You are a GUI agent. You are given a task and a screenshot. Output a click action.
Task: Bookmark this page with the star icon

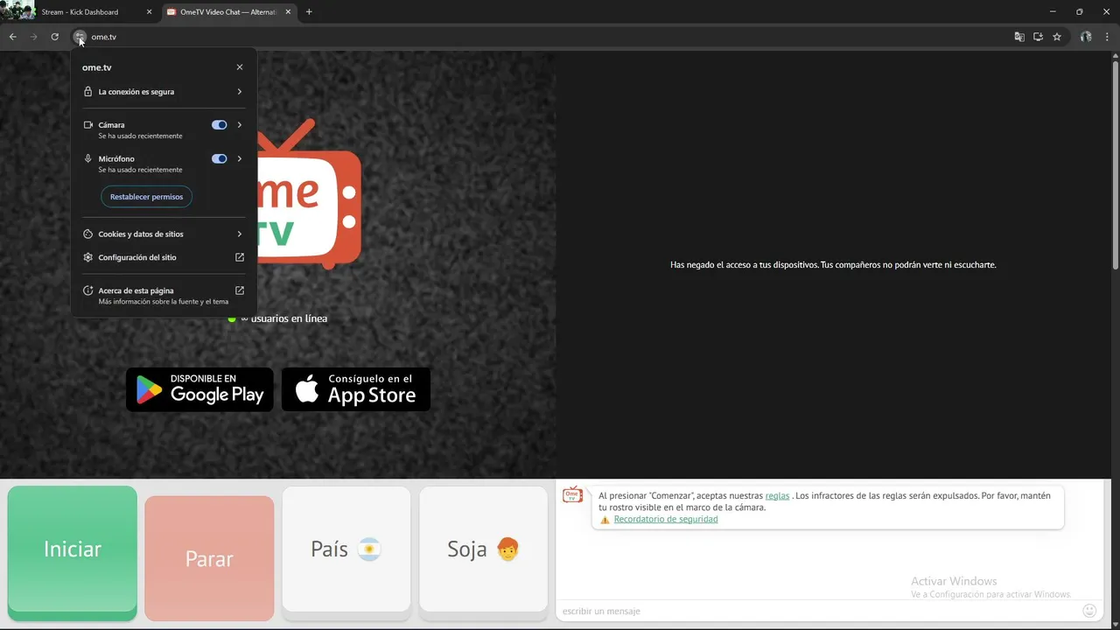pos(1057,37)
